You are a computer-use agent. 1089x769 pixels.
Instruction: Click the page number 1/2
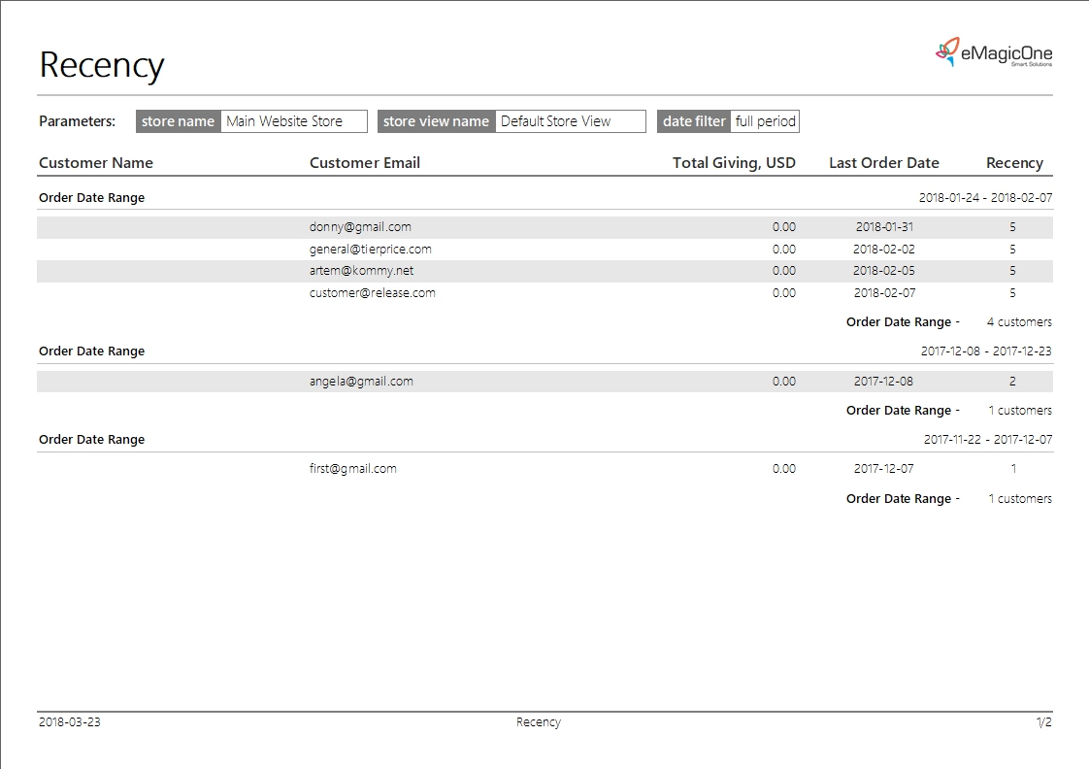pyautogui.click(x=1043, y=722)
